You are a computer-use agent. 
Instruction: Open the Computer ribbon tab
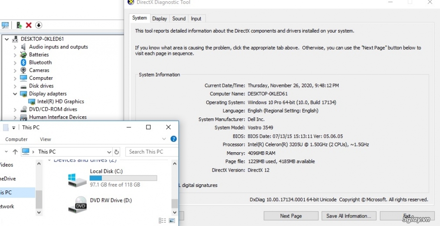[16, 139]
